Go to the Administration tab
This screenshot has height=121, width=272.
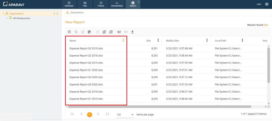(x=117, y=4)
